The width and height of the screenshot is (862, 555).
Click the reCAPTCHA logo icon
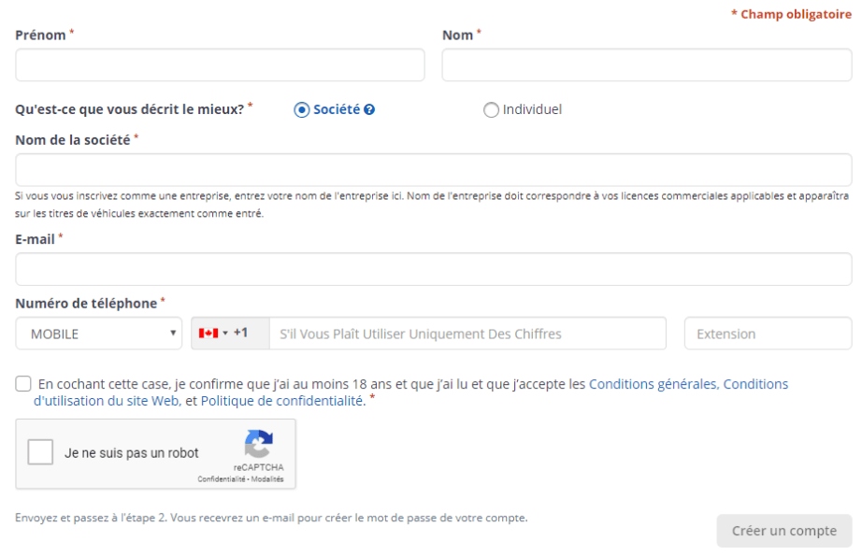(258, 444)
